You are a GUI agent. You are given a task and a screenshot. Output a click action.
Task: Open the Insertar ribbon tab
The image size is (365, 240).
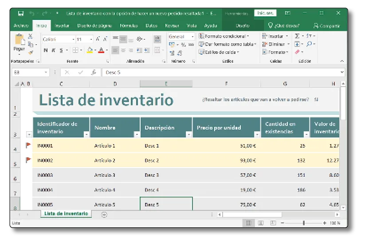62,26
